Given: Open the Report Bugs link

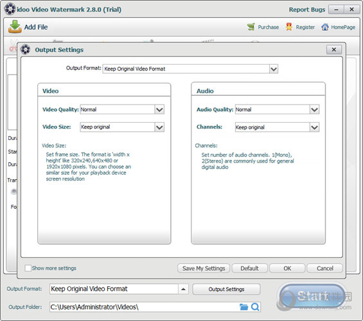Looking at the screenshot, I should click(306, 10).
